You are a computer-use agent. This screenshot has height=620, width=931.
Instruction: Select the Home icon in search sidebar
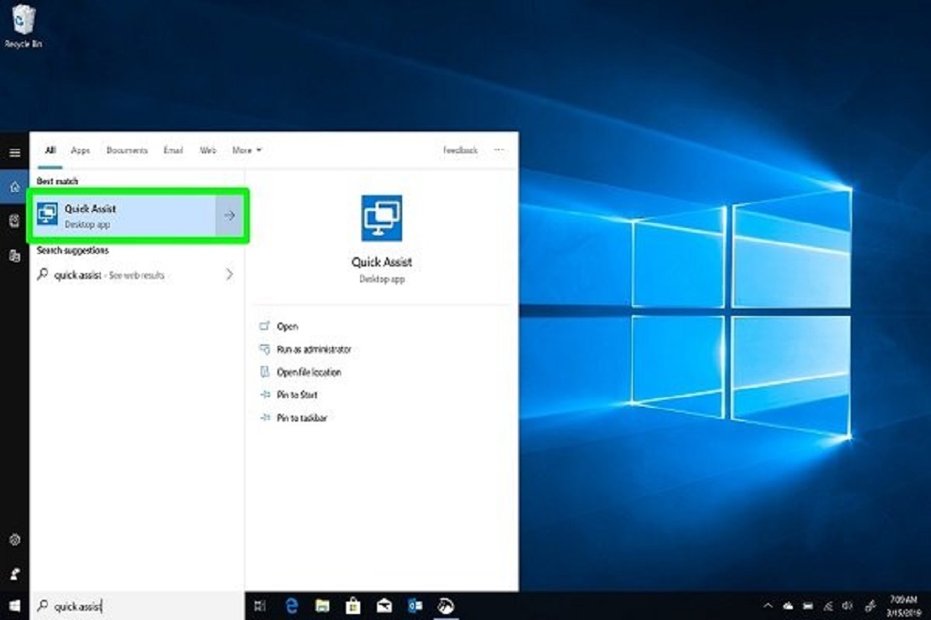15,188
